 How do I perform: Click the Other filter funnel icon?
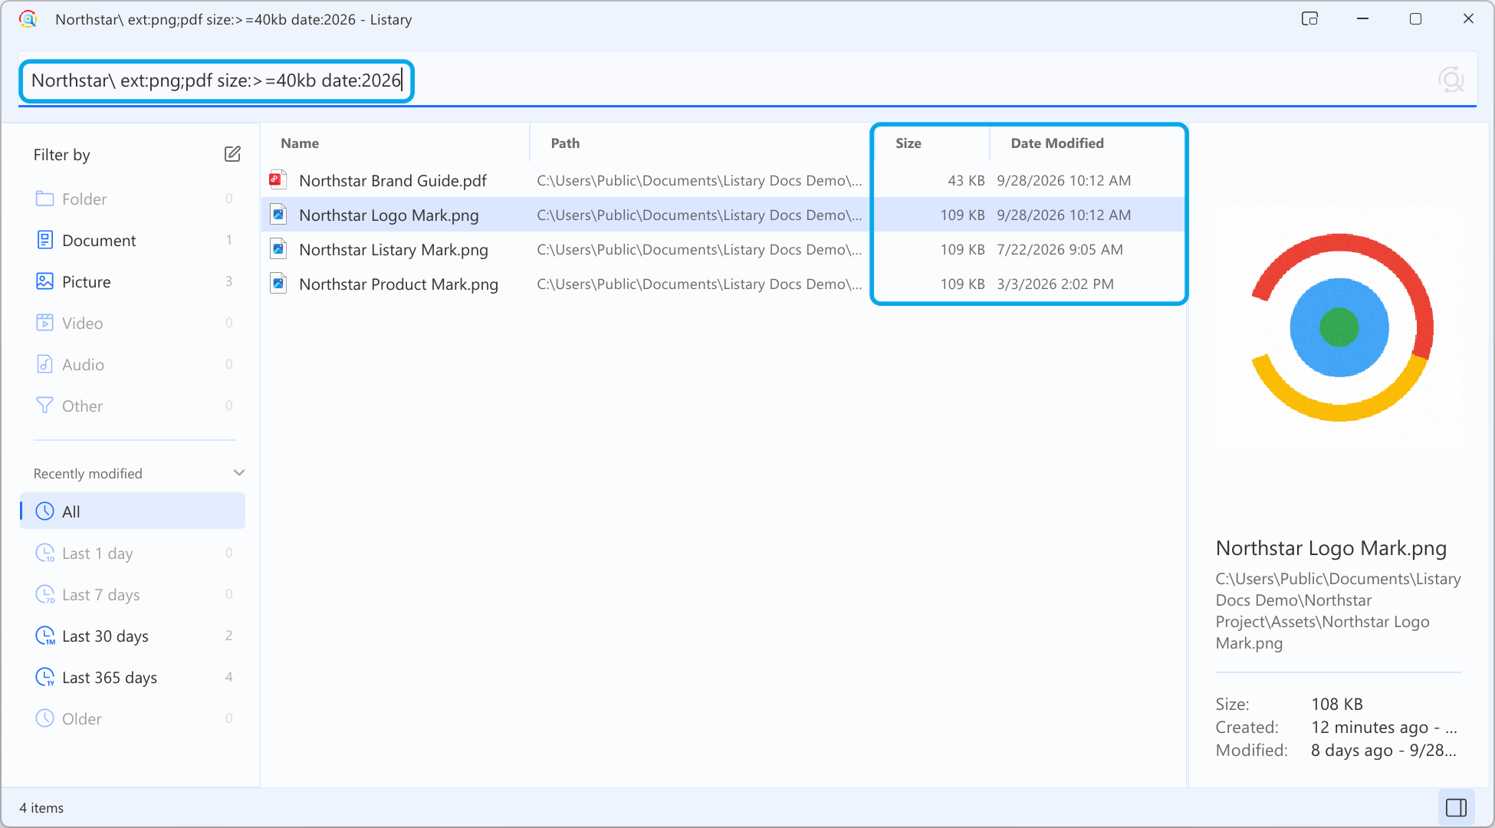tap(45, 406)
